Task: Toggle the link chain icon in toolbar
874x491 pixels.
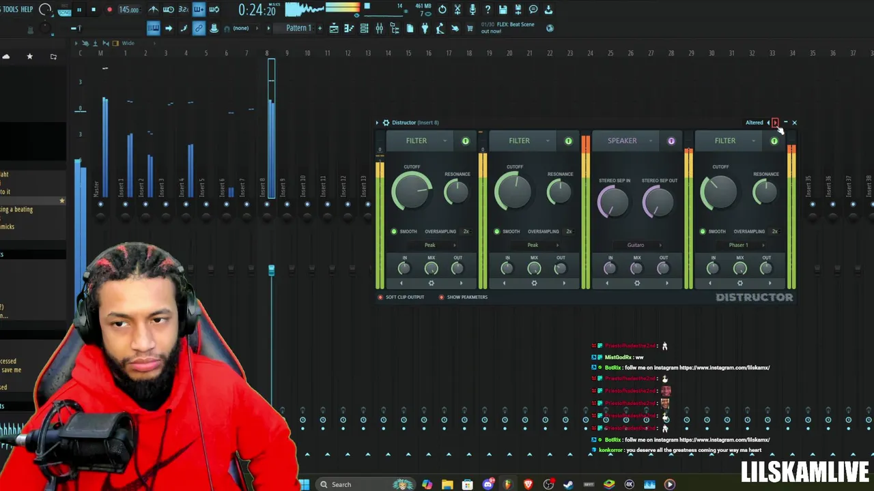Action: pyautogui.click(x=199, y=28)
